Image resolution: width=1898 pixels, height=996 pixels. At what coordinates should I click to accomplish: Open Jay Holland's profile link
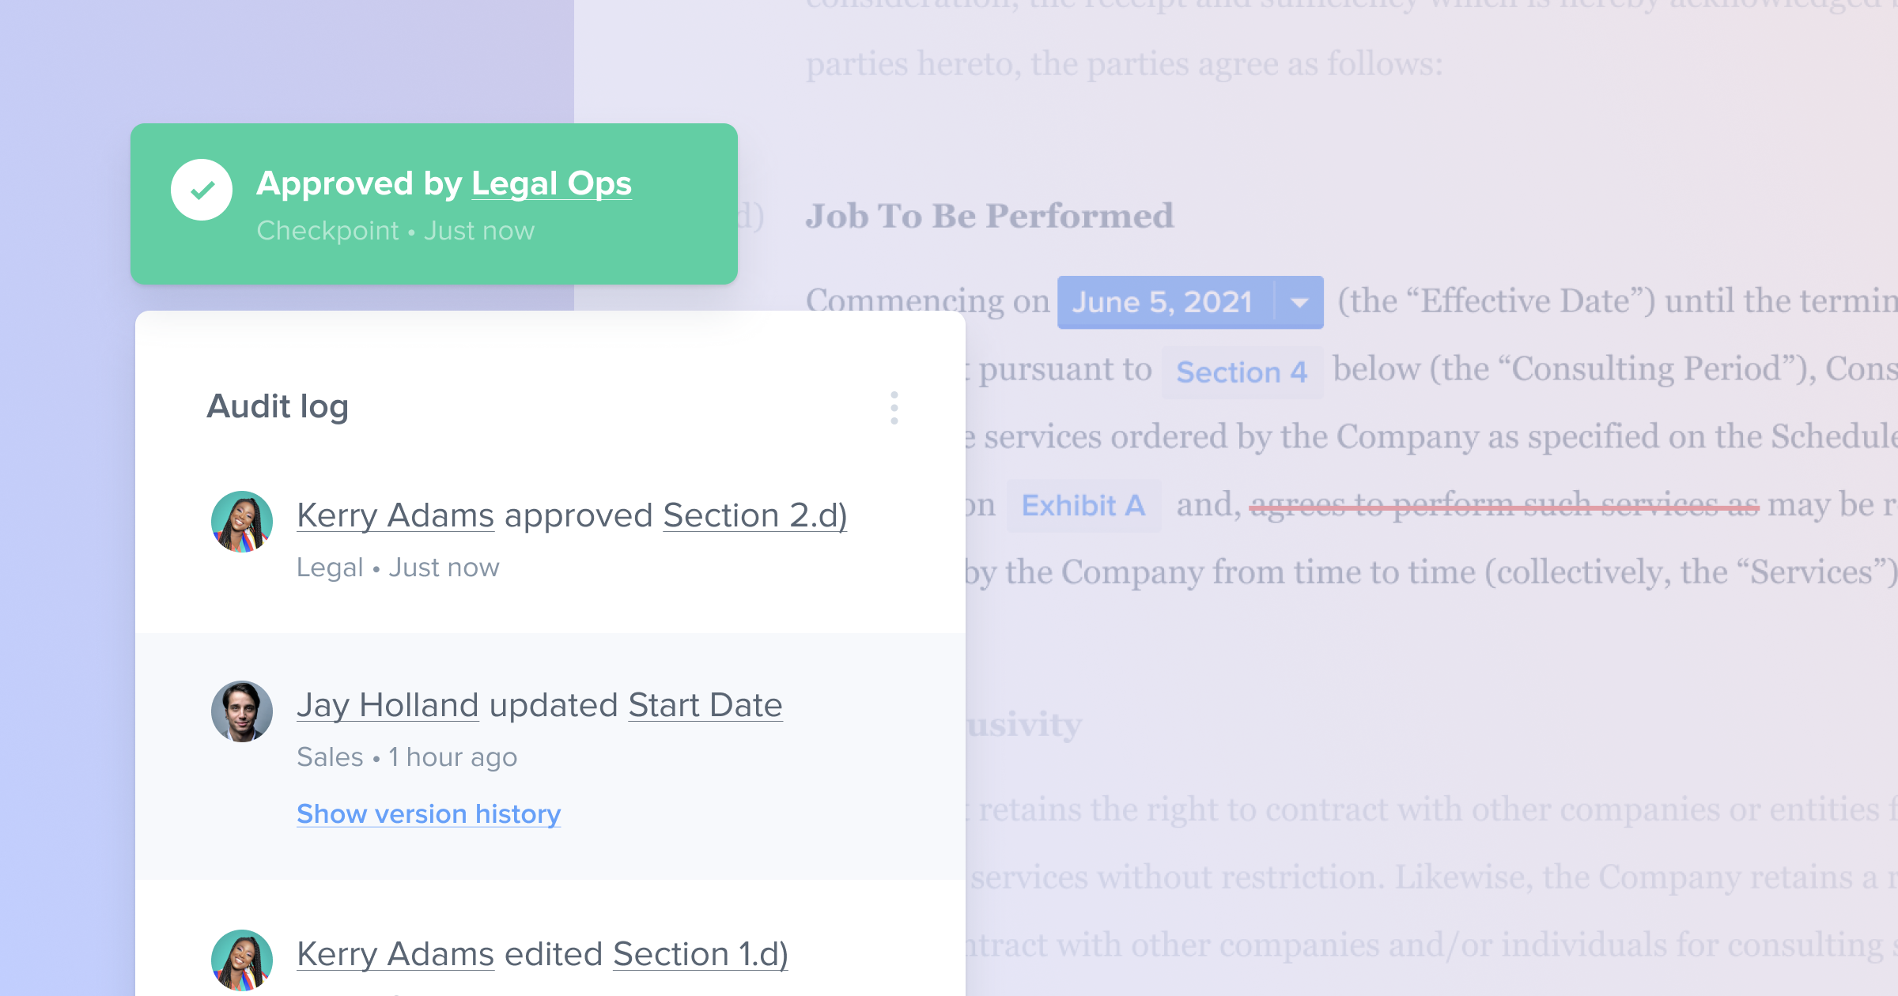388,705
